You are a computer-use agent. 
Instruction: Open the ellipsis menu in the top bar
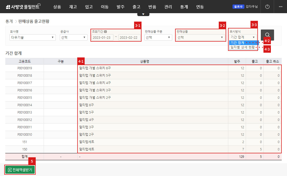coord(281,7)
